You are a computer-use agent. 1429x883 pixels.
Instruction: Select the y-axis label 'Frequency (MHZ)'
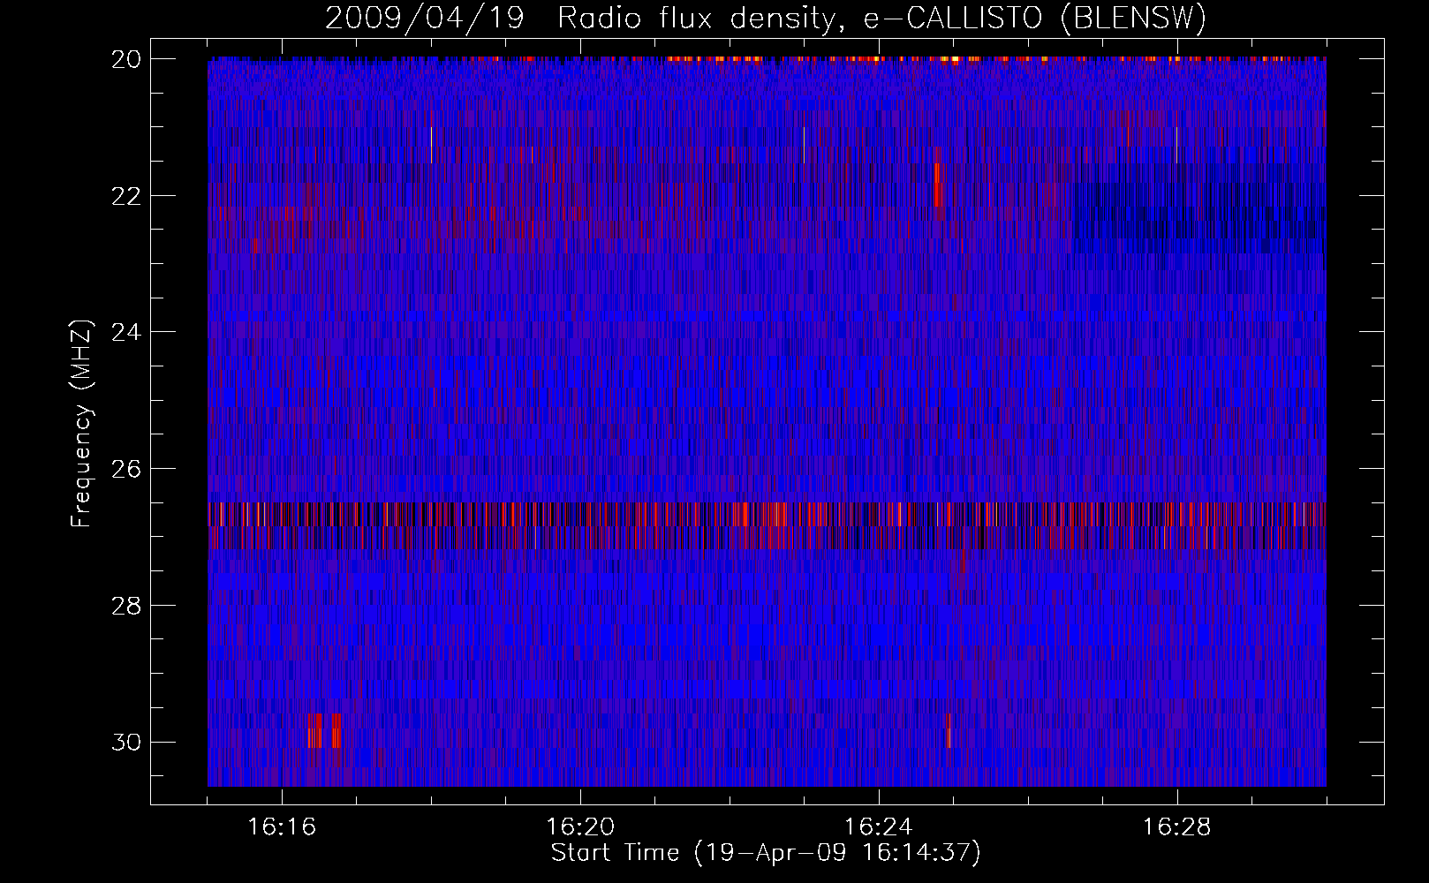80,423
